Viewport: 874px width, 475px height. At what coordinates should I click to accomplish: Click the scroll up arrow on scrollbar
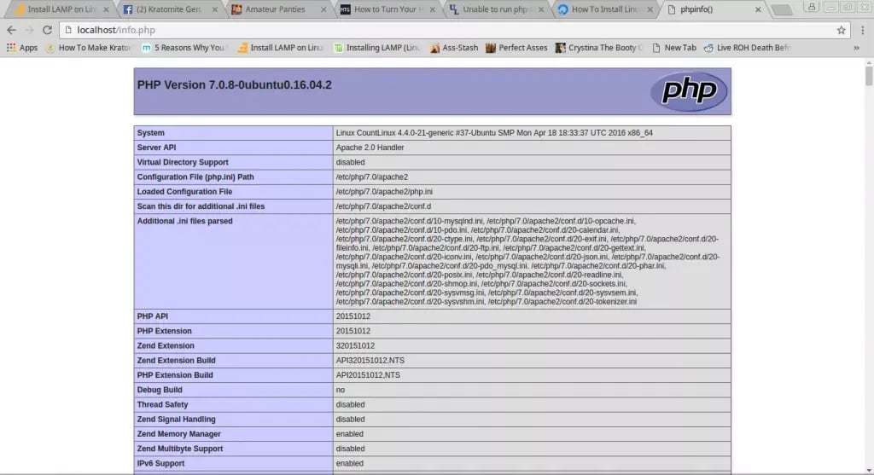point(869,65)
